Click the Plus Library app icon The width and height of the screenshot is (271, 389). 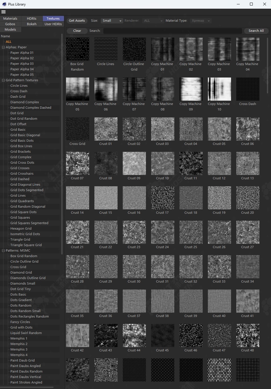tap(4, 4)
